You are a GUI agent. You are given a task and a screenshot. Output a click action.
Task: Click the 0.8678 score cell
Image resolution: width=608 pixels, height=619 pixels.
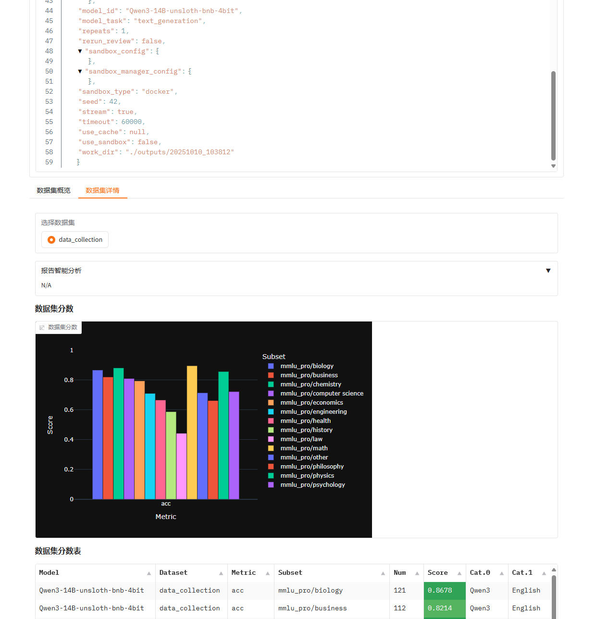point(445,591)
